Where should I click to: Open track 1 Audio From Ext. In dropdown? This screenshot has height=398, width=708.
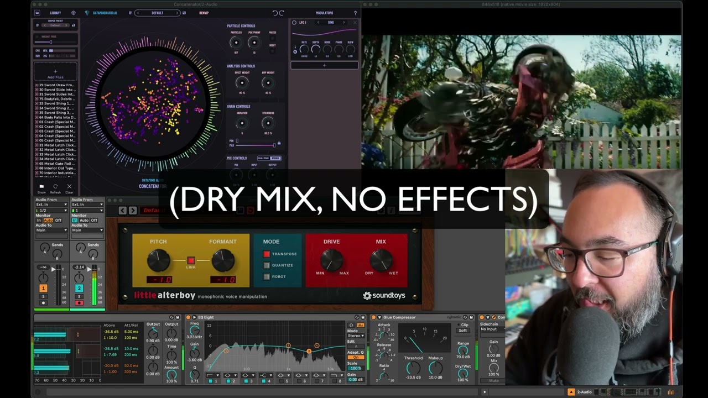click(x=51, y=205)
